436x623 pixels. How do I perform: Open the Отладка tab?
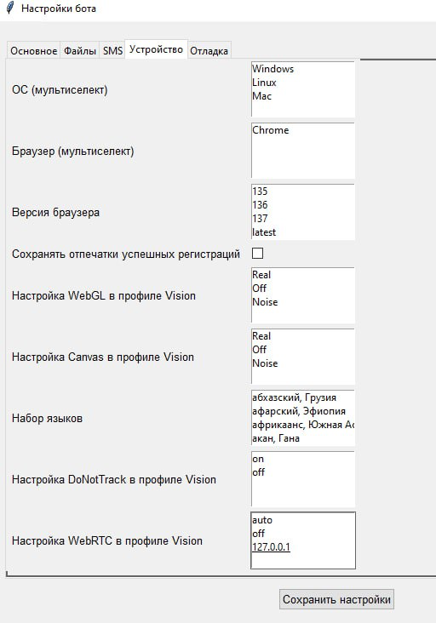click(x=209, y=51)
